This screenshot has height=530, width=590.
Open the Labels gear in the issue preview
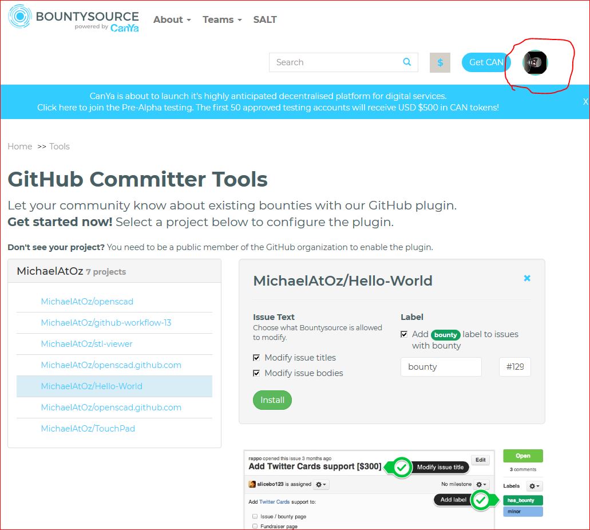click(533, 485)
